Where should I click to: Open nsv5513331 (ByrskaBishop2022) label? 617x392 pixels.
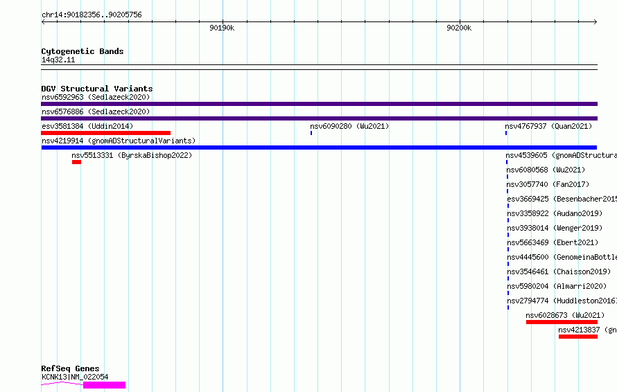[x=132, y=155]
